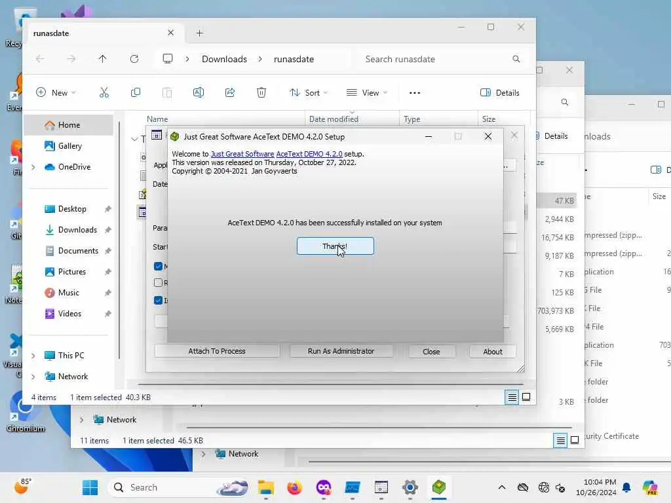Click the Close button in RunAsDate

(431, 352)
